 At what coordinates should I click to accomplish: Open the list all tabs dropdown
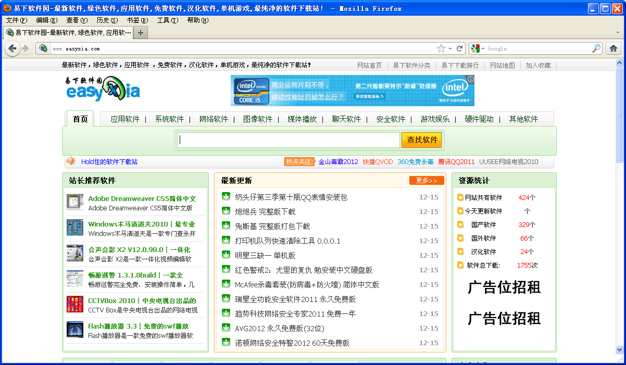click(x=618, y=32)
